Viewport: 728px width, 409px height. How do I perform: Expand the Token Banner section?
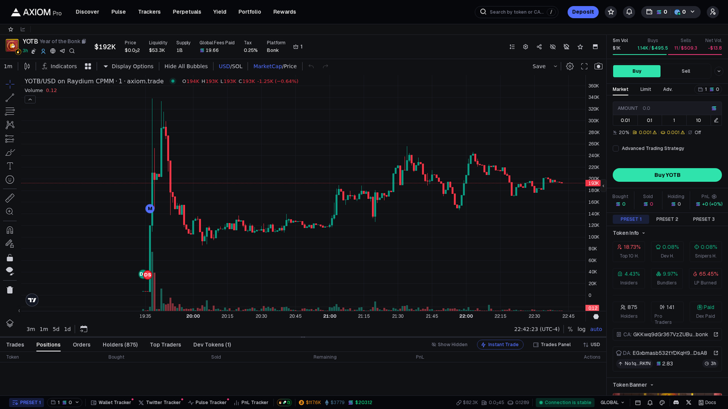[x=633, y=384]
